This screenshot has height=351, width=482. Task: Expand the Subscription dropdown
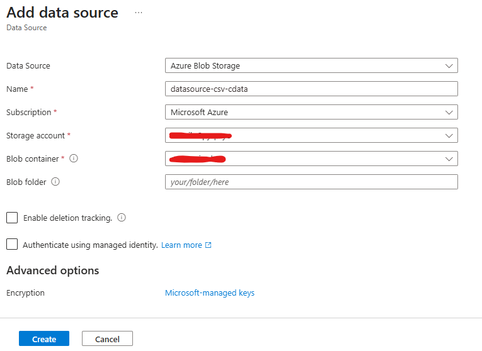click(311, 112)
